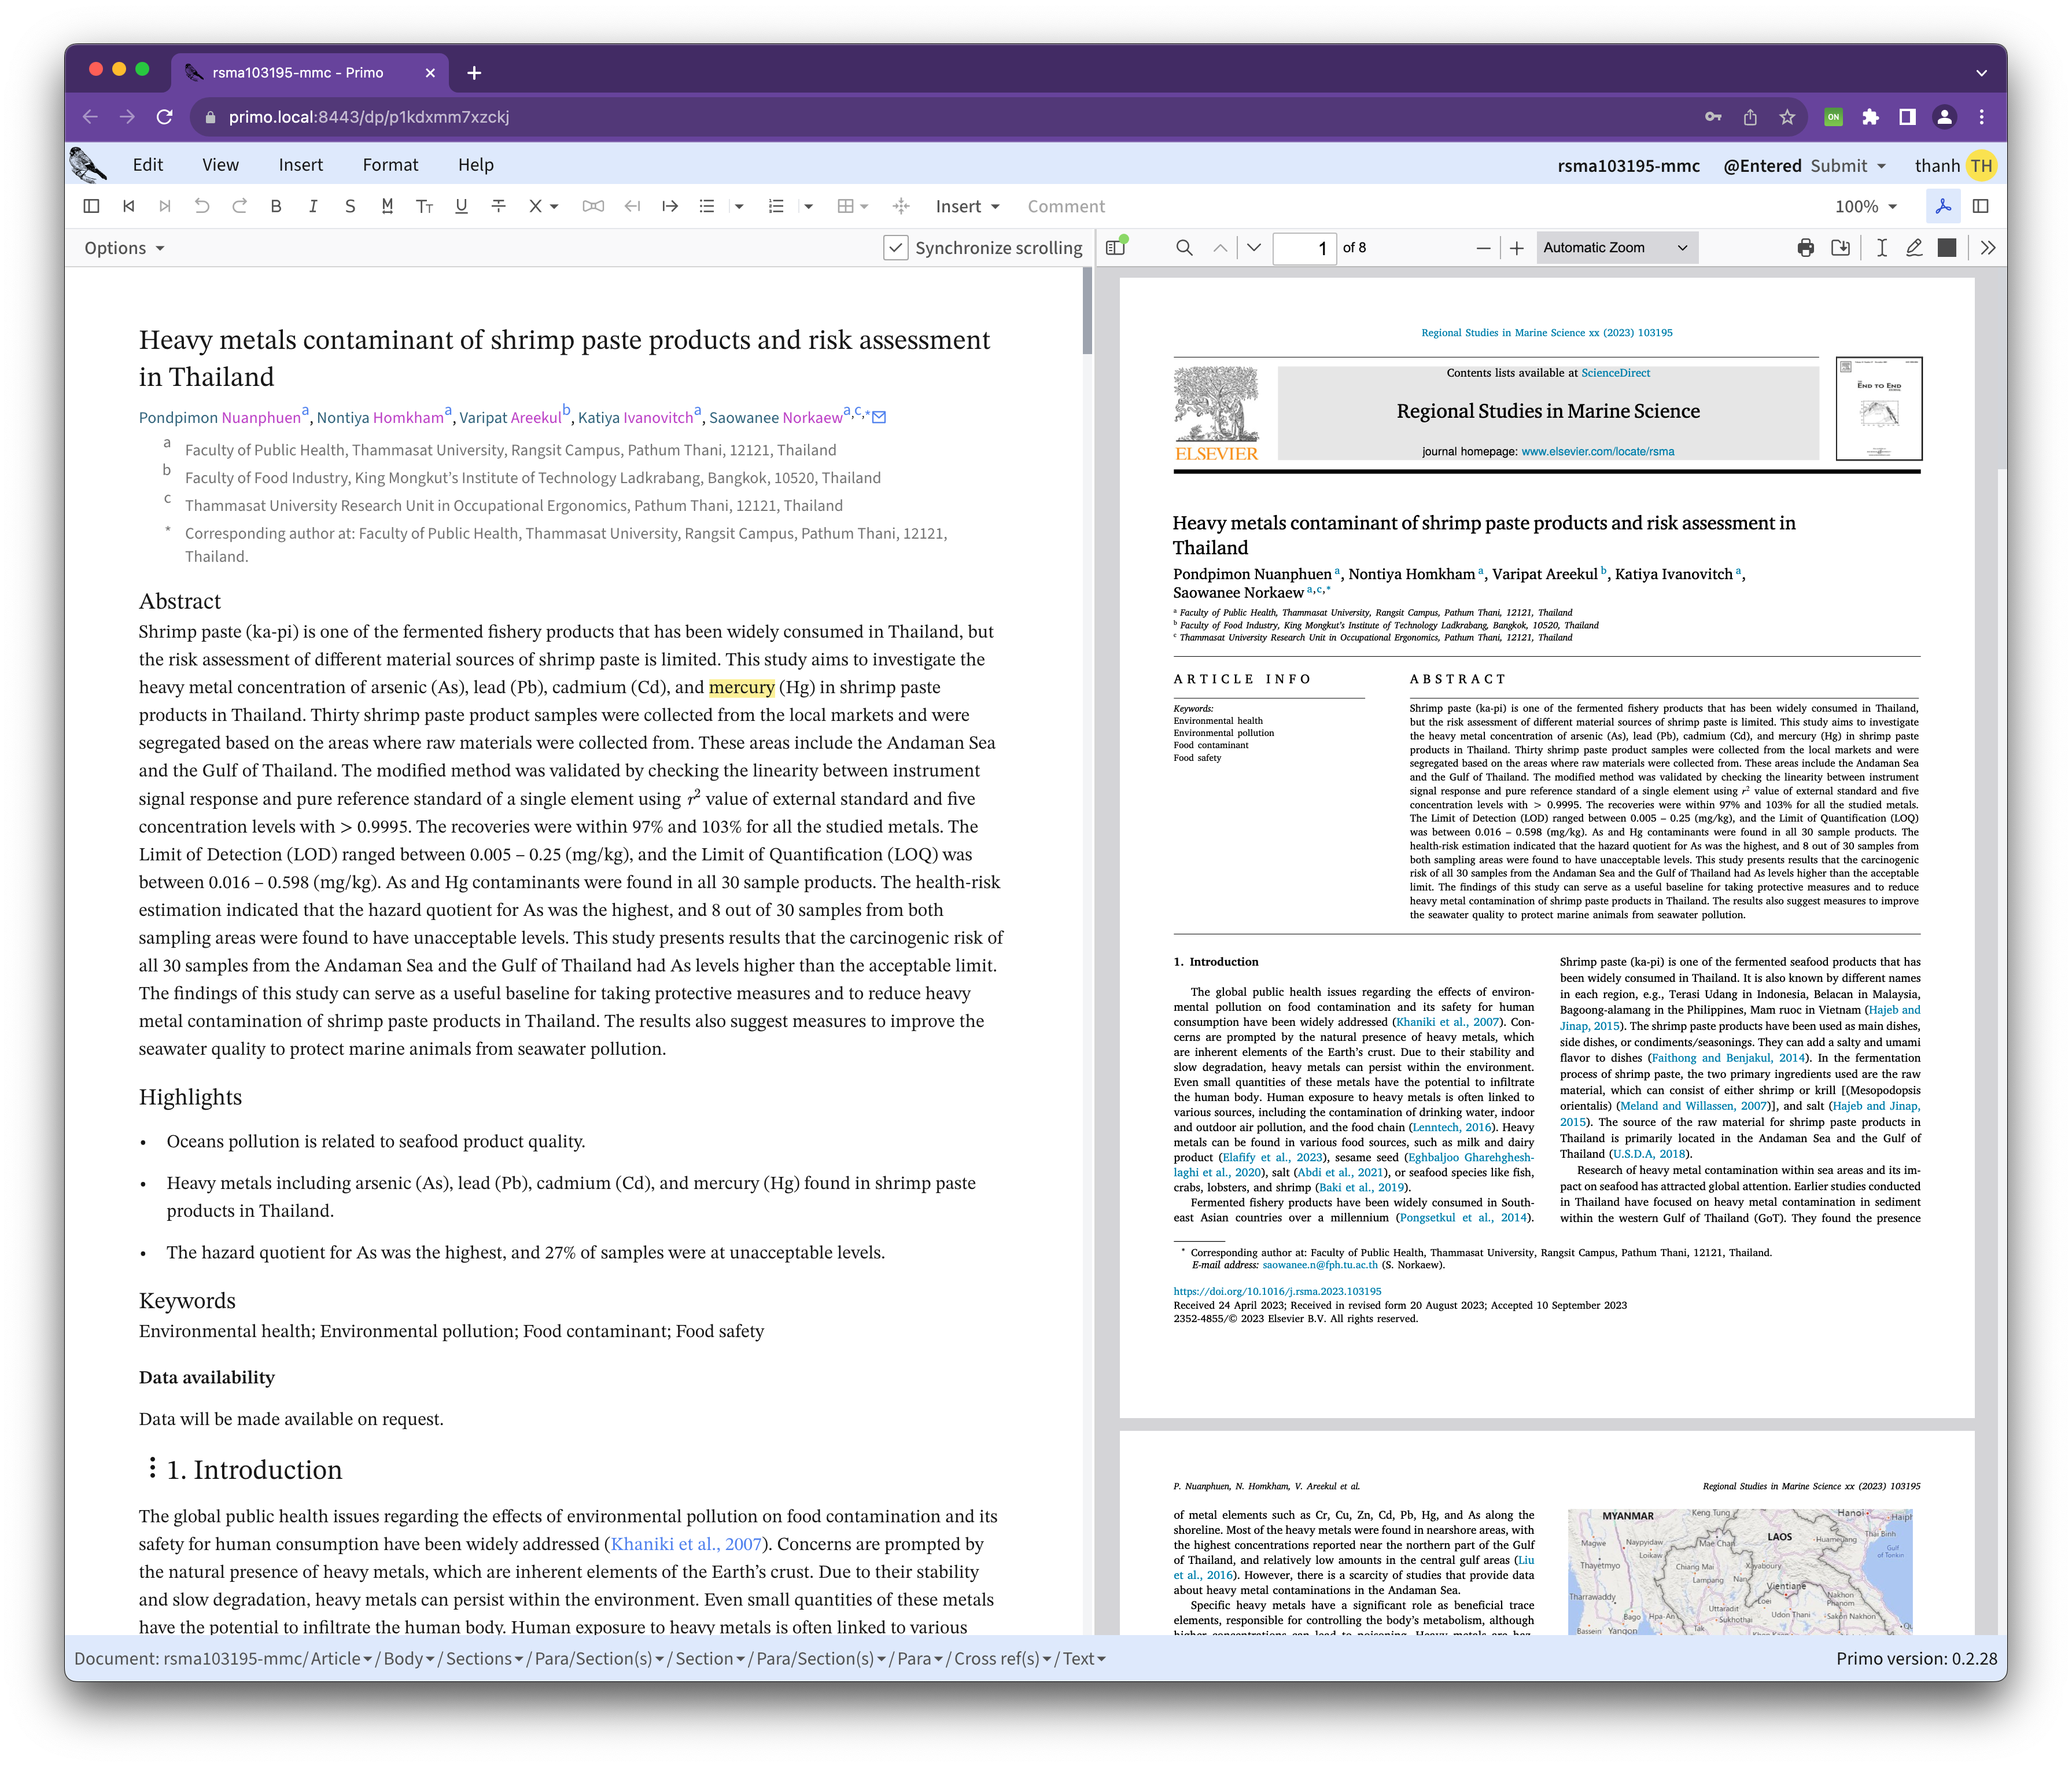
Task: Open PDF search magnifier
Action: coord(1184,248)
